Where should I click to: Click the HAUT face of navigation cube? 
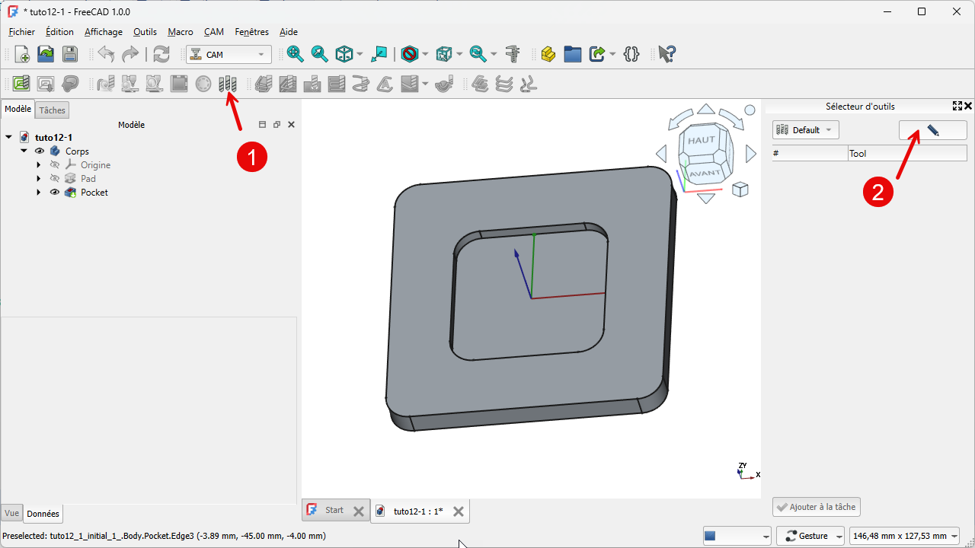click(701, 141)
